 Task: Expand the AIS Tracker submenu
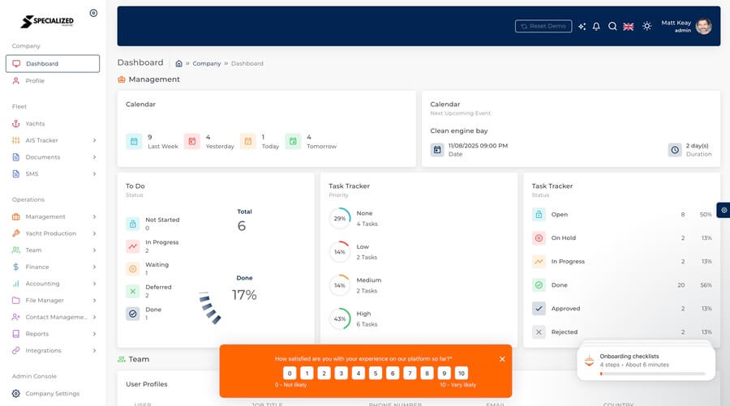(x=94, y=141)
